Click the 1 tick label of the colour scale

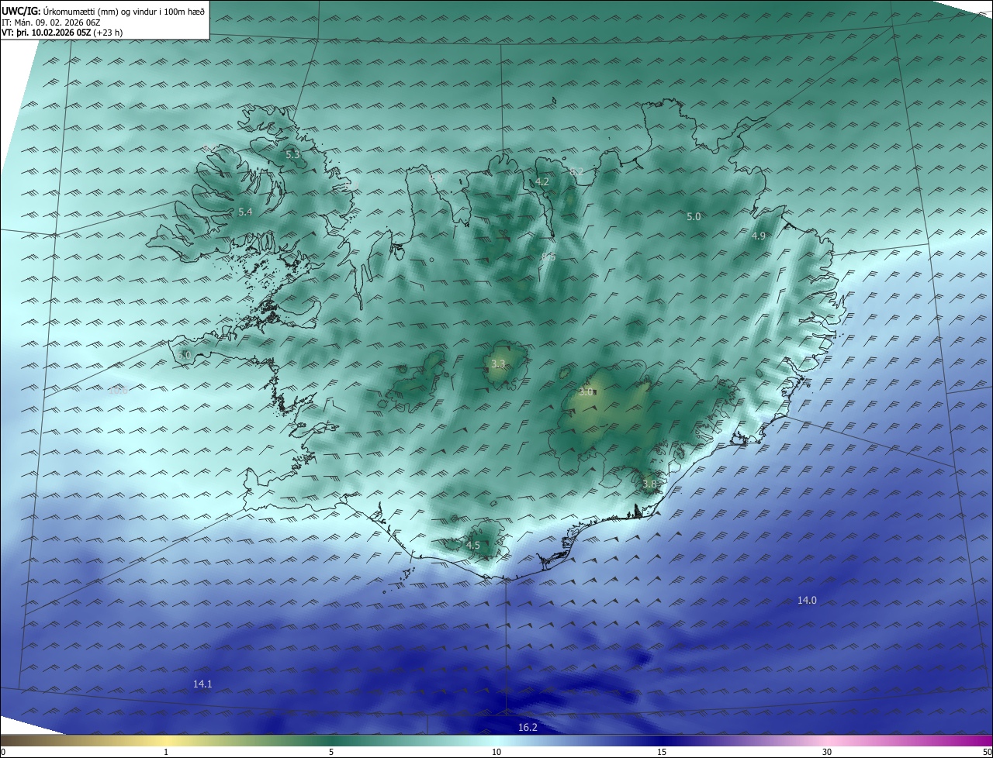tap(166, 753)
